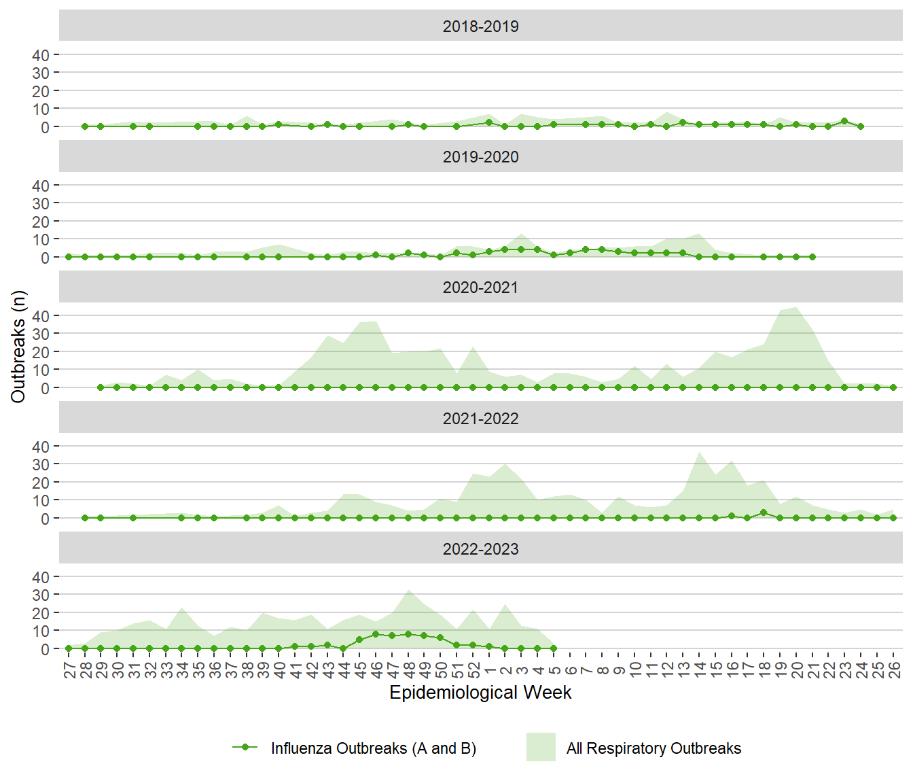The width and height of the screenshot is (913, 783).
Task: Select the All Respiratory Outbreaks legend label
Action: pyautogui.click(x=654, y=748)
